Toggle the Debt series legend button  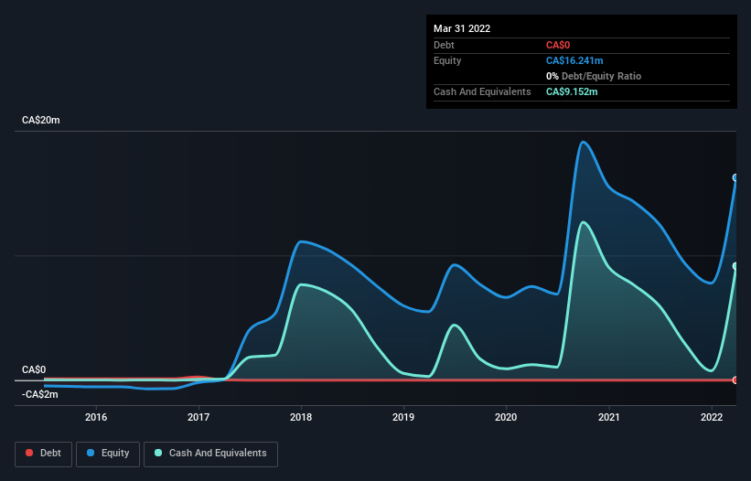[x=44, y=454]
